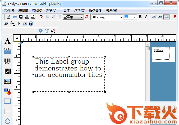179x125 pixels.
Task: Select the large A text tool
Action: coord(7,41)
